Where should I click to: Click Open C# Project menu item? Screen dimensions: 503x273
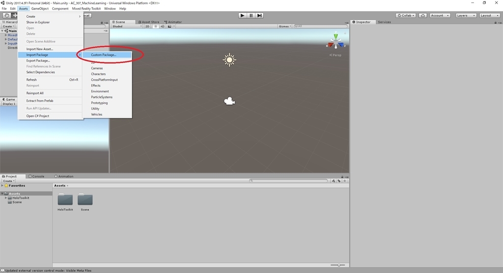(x=51, y=116)
